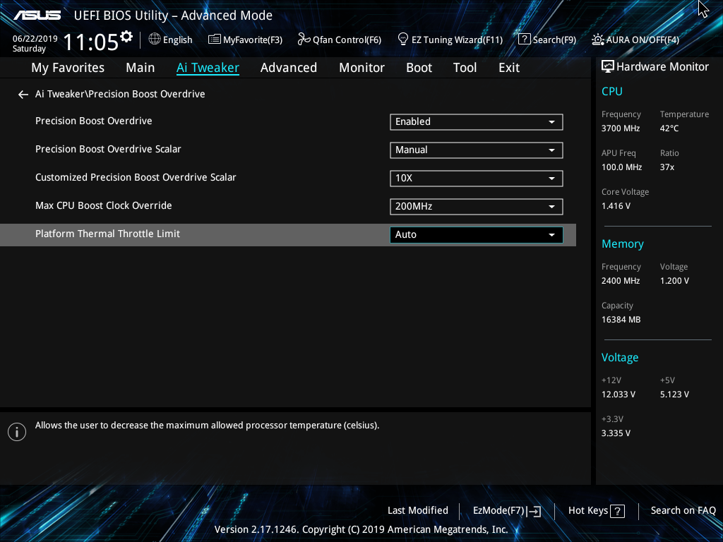Click the settings gear next to the clock
This screenshot has width=723, height=542.
click(126, 37)
